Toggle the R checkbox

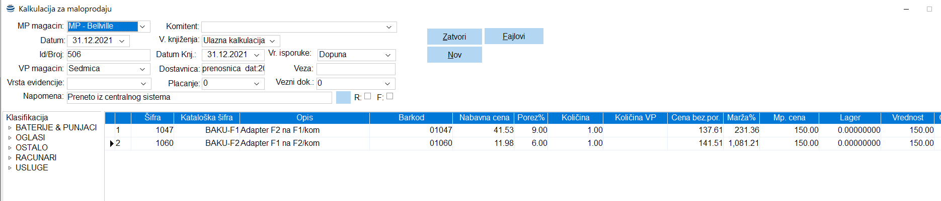pos(368,96)
